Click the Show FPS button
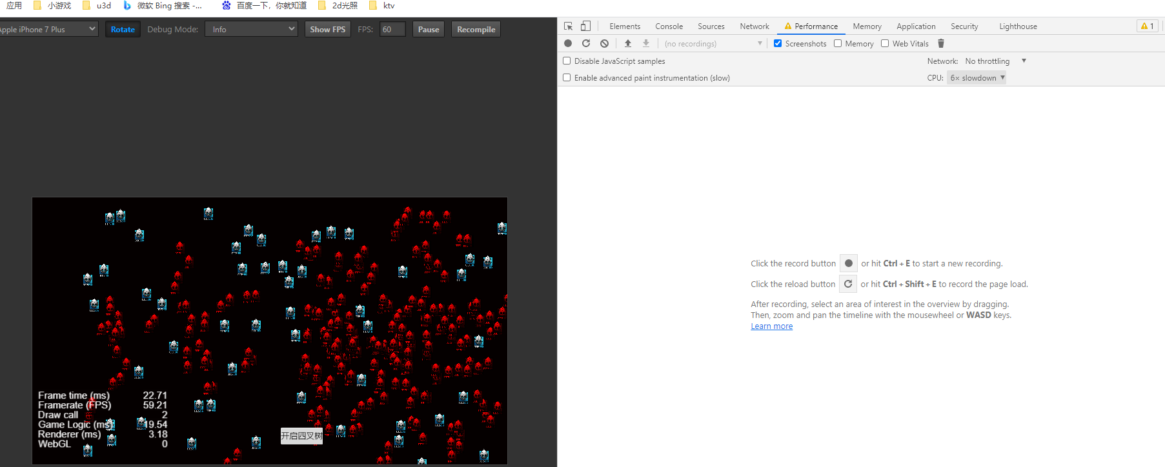 point(327,29)
